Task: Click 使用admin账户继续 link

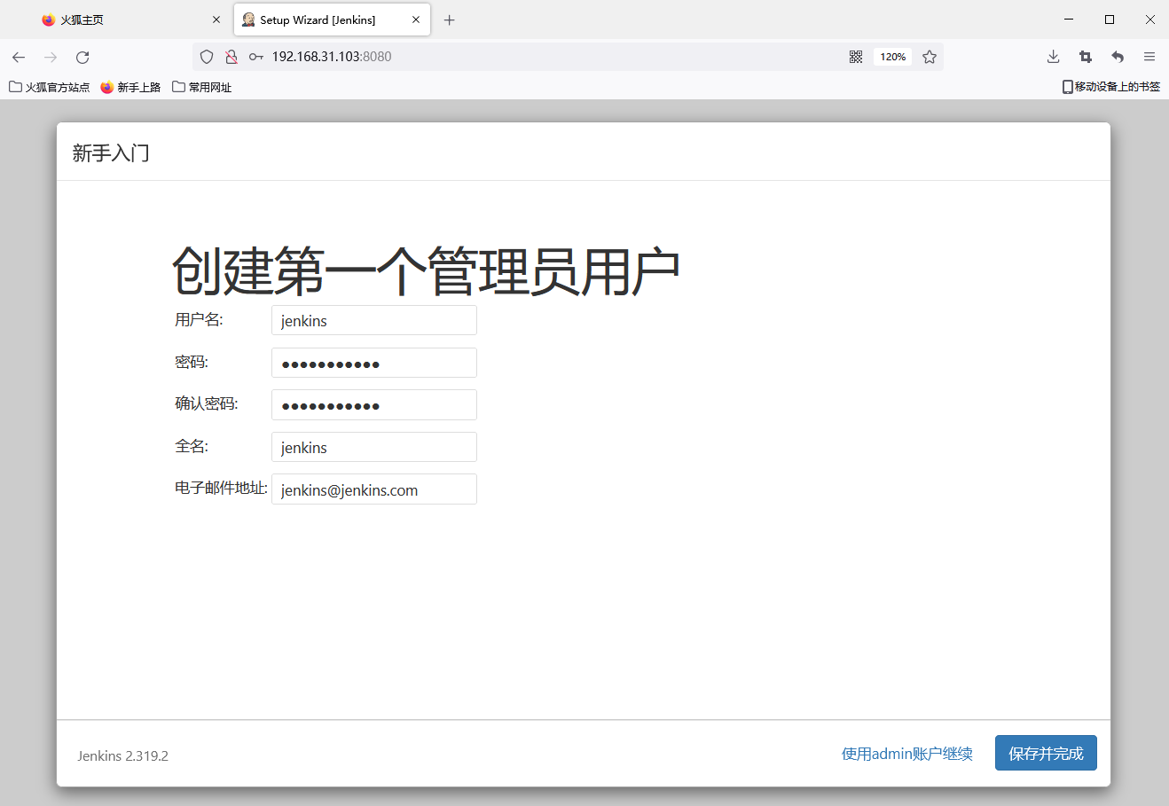Action: pyautogui.click(x=906, y=754)
